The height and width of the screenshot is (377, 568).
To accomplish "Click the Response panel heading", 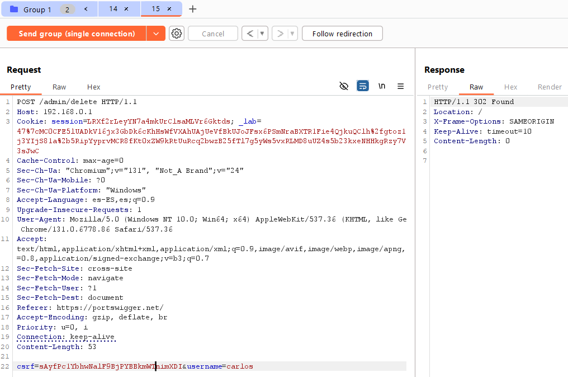I will click(444, 69).
